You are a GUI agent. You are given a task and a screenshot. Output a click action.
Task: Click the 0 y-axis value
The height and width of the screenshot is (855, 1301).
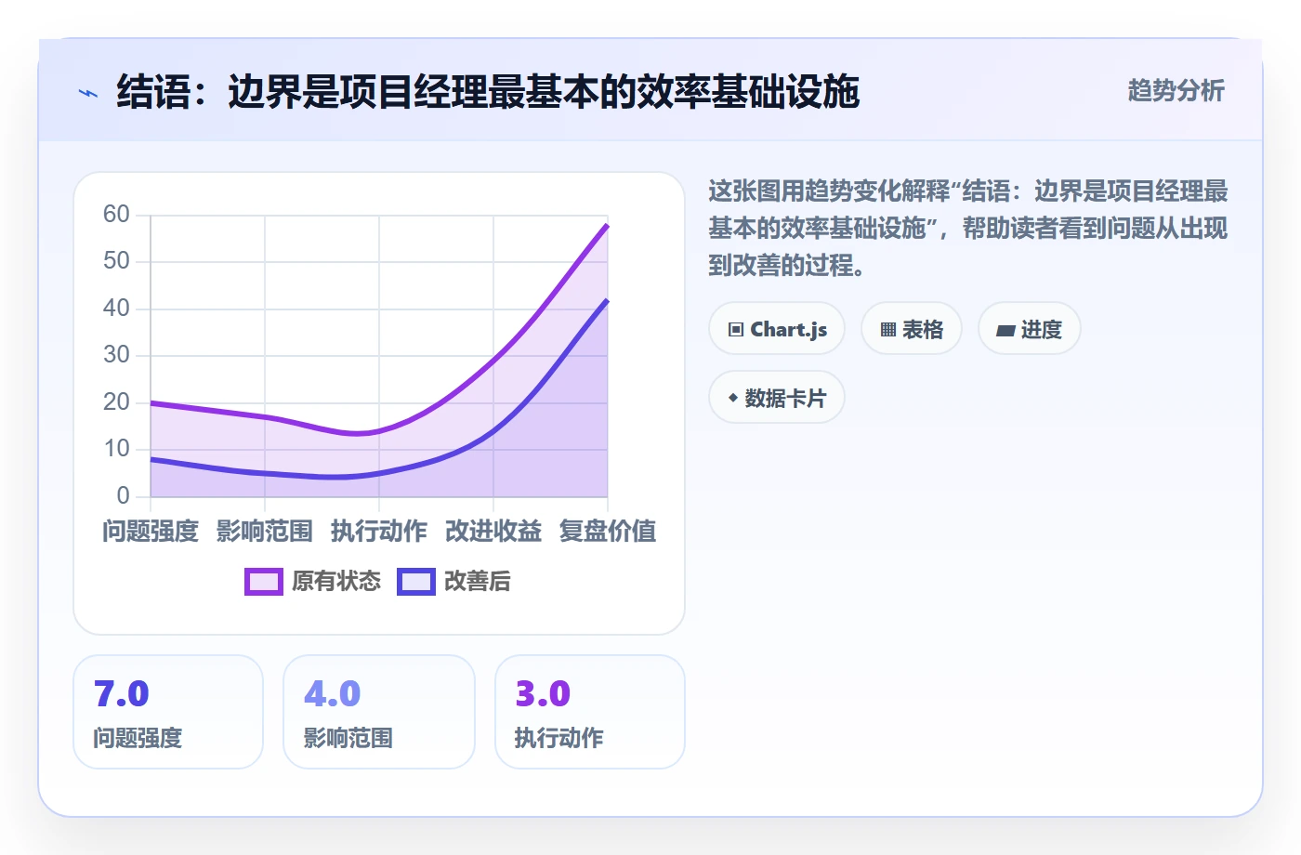(123, 495)
